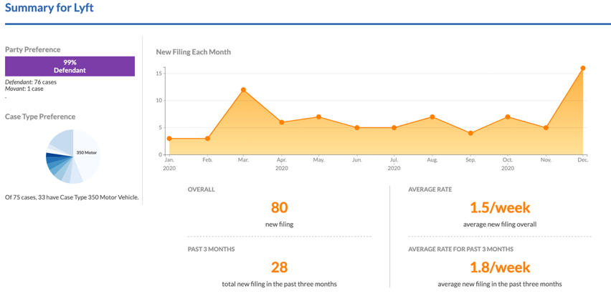Click the May data point
The width and height of the screenshot is (611, 296).
pyautogui.click(x=318, y=117)
